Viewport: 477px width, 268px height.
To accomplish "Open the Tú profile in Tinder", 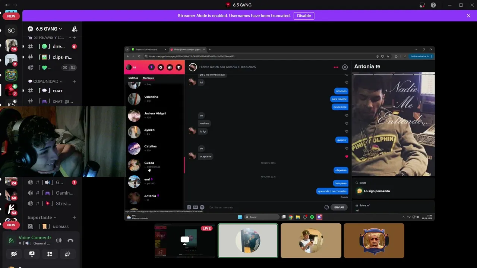I will (131, 67).
